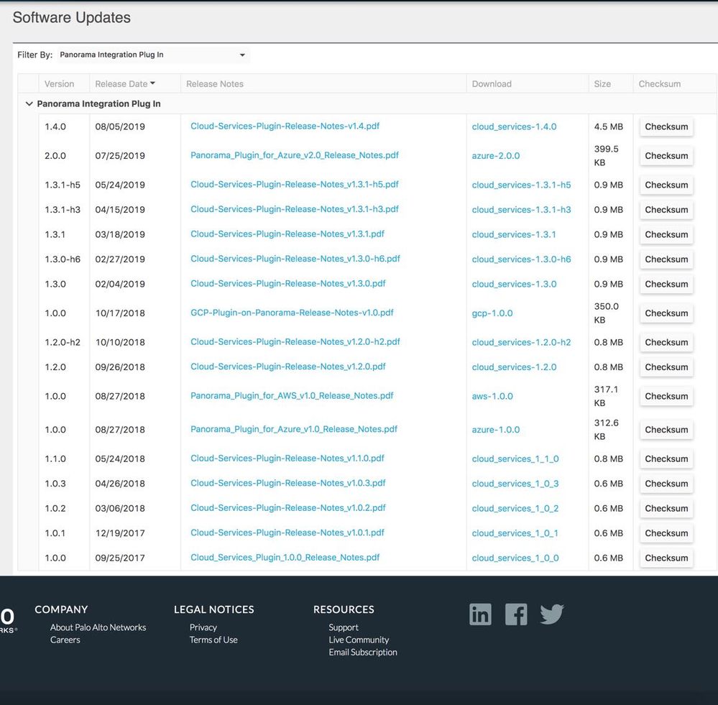Download the gcp-1.0.0 plugin
Viewport: 718px width, 705px height.
point(492,313)
